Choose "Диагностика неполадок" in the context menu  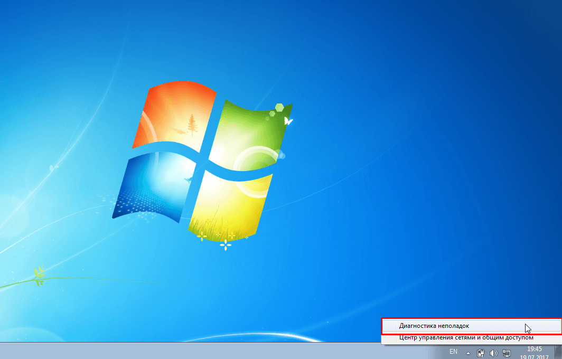tap(471, 326)
